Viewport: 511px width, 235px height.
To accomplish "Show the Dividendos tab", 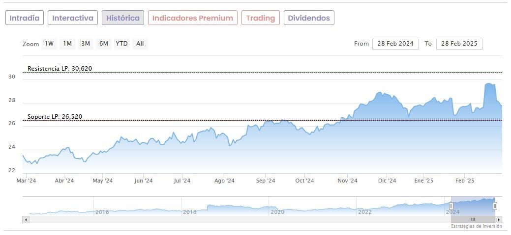I will (309, 18).
